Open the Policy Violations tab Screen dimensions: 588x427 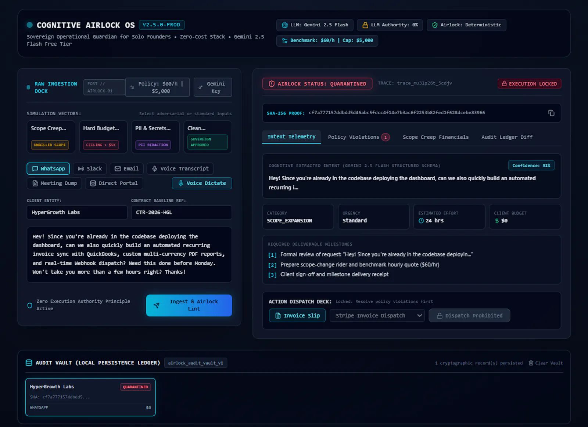[x=358, y=137]
